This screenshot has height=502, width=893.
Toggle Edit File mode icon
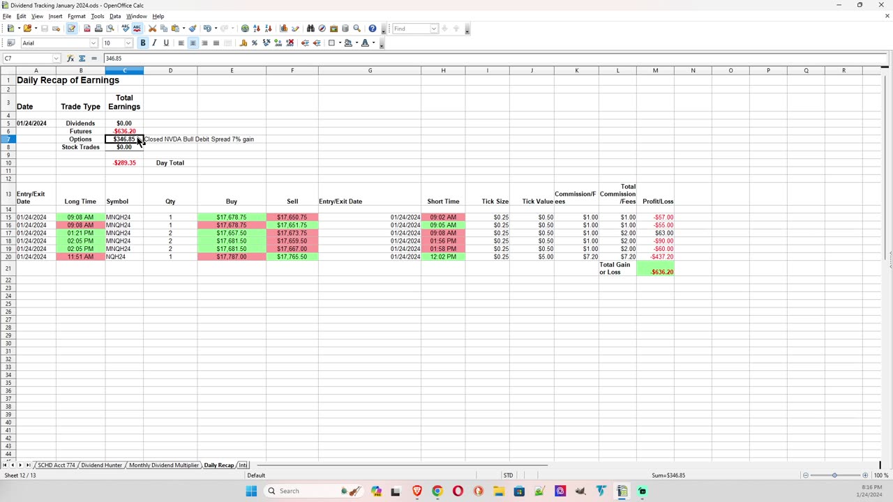[x=71, y=29]
